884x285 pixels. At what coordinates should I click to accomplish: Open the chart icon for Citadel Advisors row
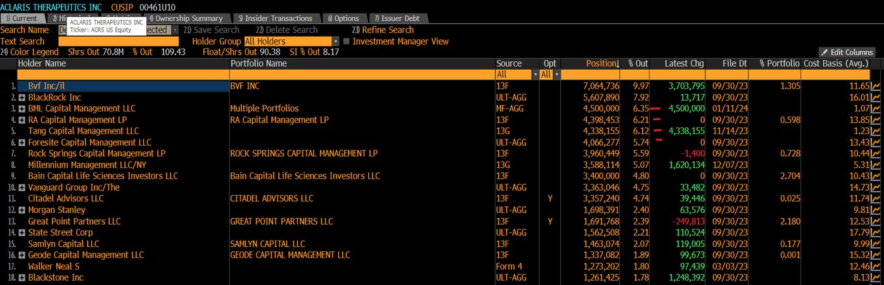(x=876, y=199)
